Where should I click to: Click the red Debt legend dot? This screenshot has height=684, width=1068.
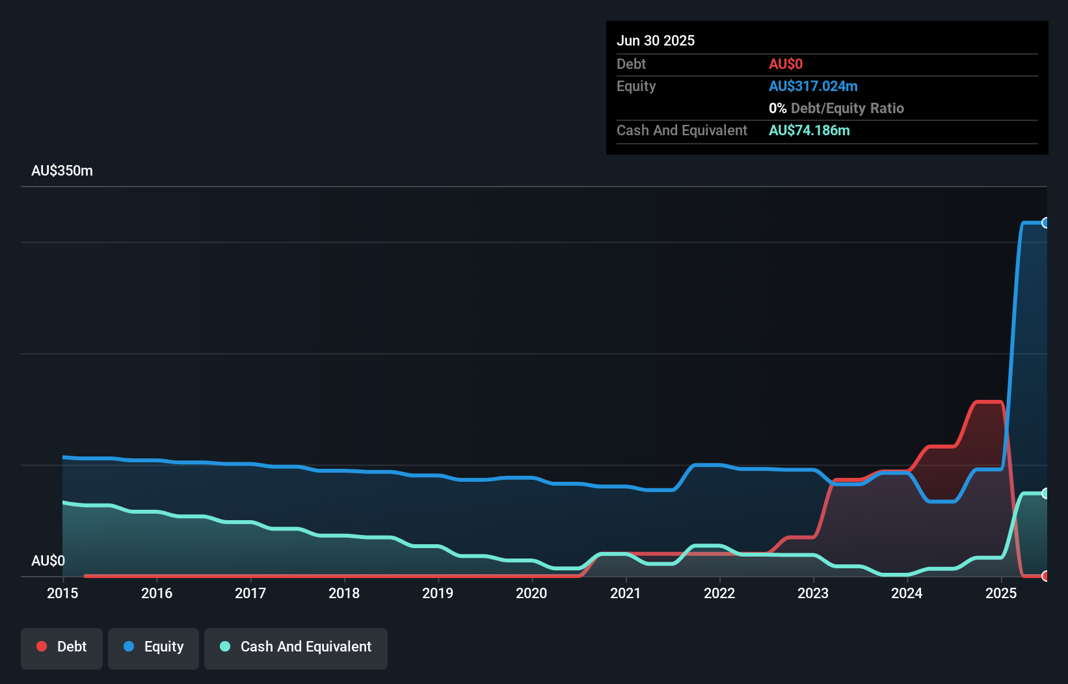click(x=42, y=646)
